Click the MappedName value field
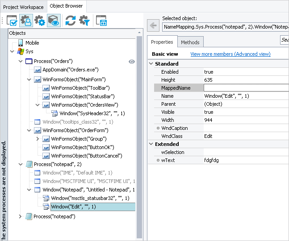 [246, 88]
